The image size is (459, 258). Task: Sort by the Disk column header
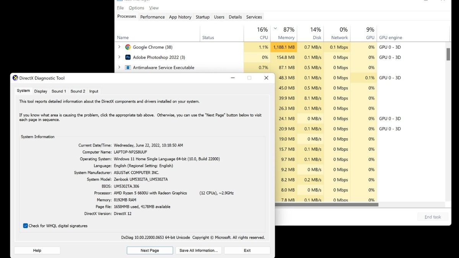310,34
